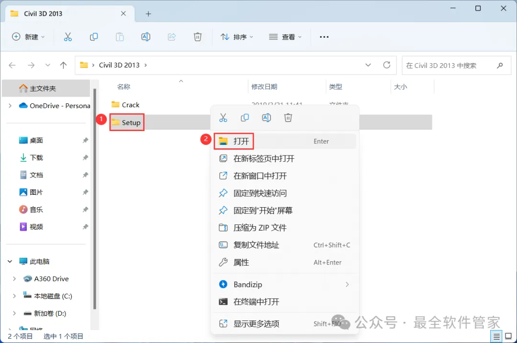Open 桌面 in quick access
This screenshot has width=517, height=343.
click(31, 140)
